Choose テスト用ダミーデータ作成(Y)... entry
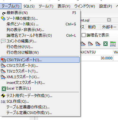 pyautogui.click(x=40, y=96)
